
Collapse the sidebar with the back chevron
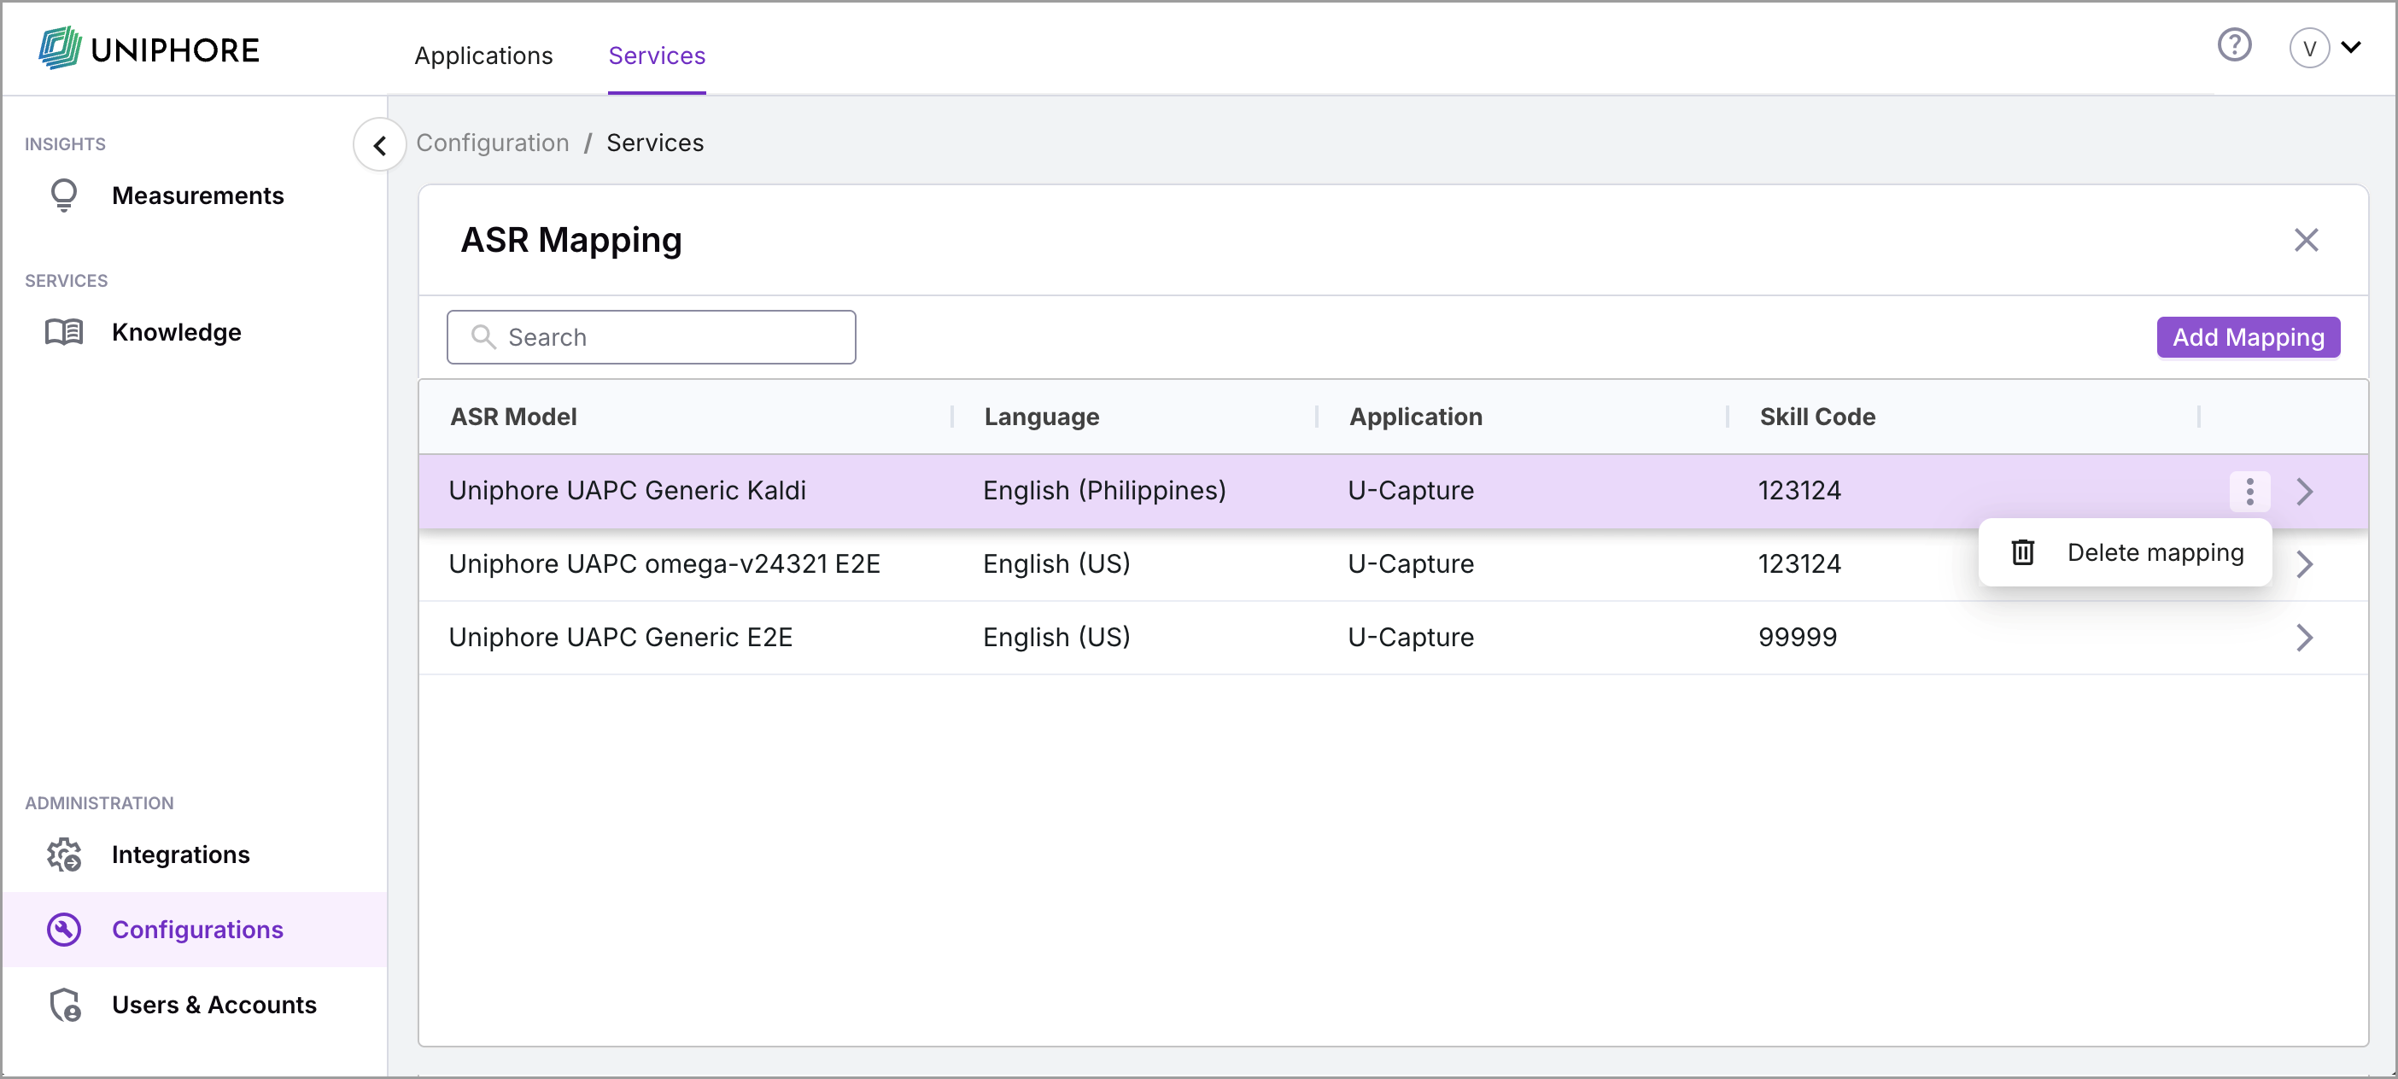pos(380,145)
